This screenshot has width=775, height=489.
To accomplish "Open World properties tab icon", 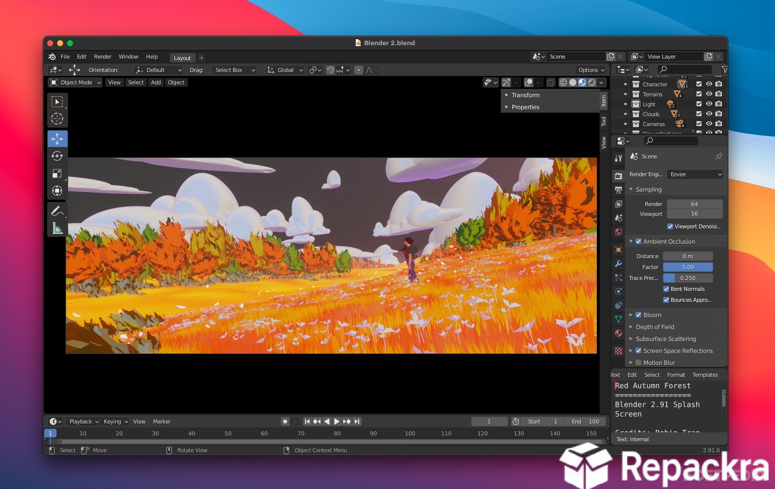I will (619, 232).
